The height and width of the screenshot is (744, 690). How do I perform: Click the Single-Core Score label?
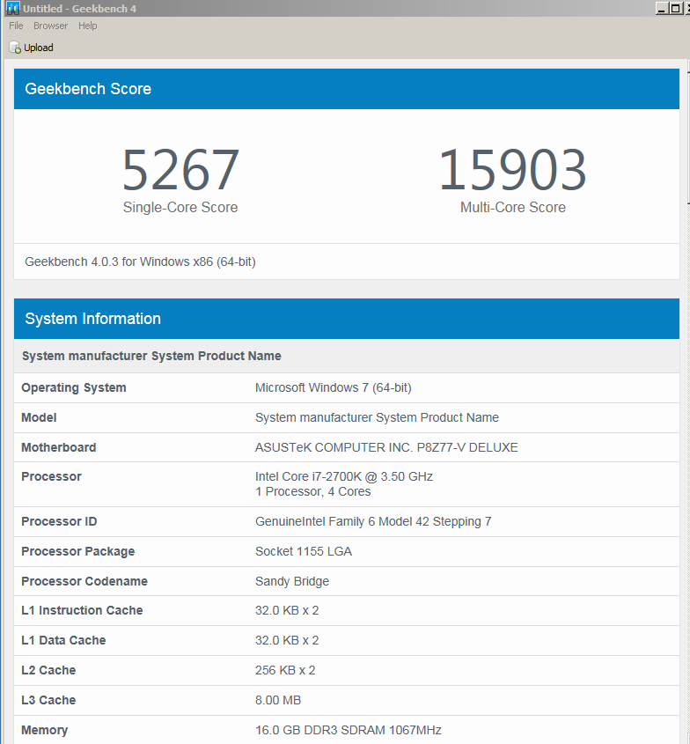180,208
